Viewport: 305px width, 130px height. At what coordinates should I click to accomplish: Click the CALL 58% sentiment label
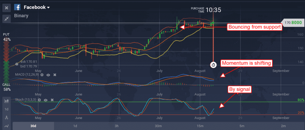[7, 87]
